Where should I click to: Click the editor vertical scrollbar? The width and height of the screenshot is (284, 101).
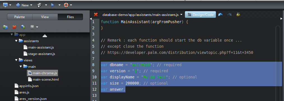coord(278,63)
